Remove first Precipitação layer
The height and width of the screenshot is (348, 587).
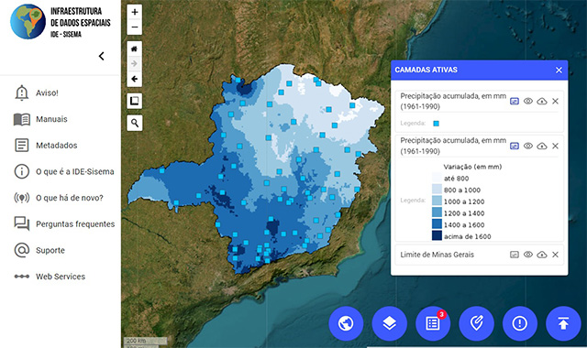point(555,102)
